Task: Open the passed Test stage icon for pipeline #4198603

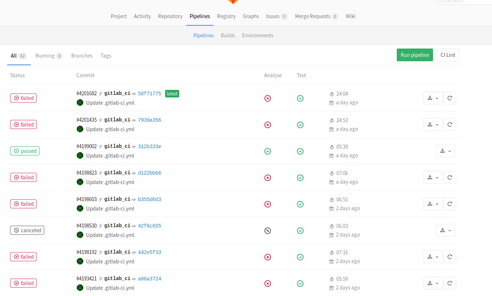Action: point(300,204)
